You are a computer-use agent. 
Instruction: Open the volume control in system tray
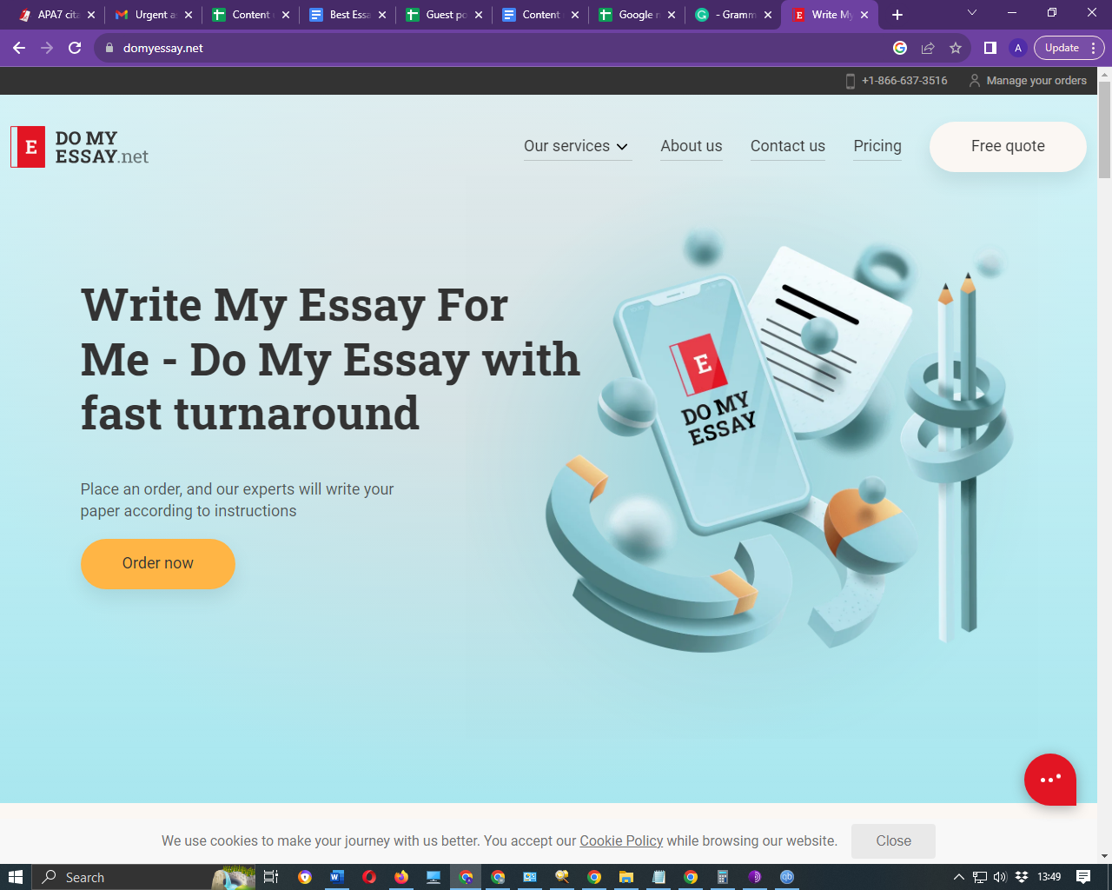coord(1000,877)
